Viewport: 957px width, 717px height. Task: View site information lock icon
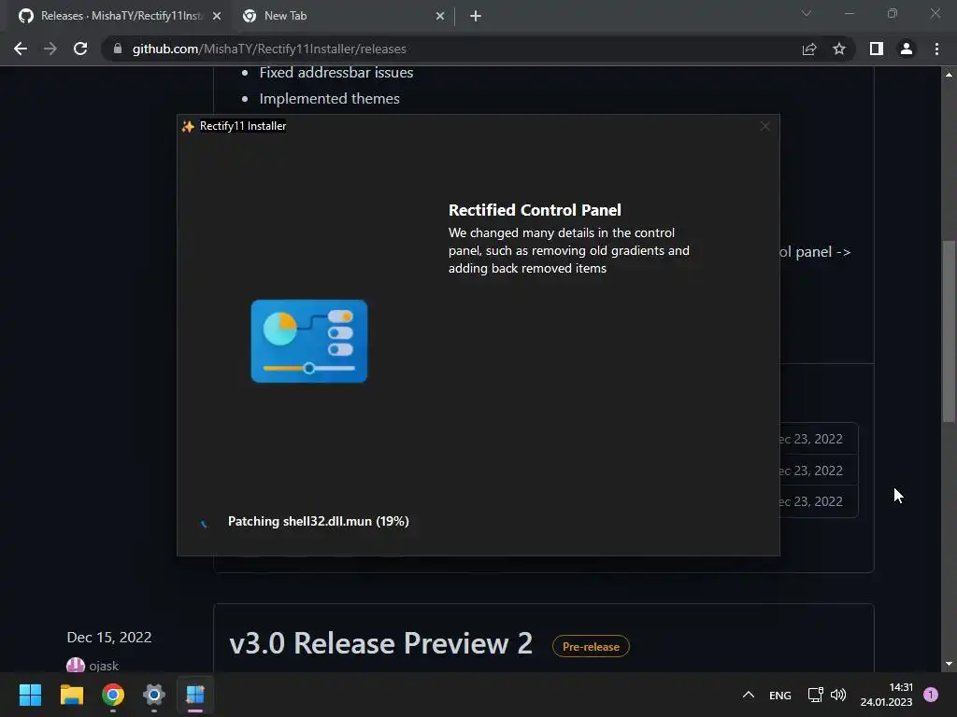pyautogui.click(x=118, y=49)
